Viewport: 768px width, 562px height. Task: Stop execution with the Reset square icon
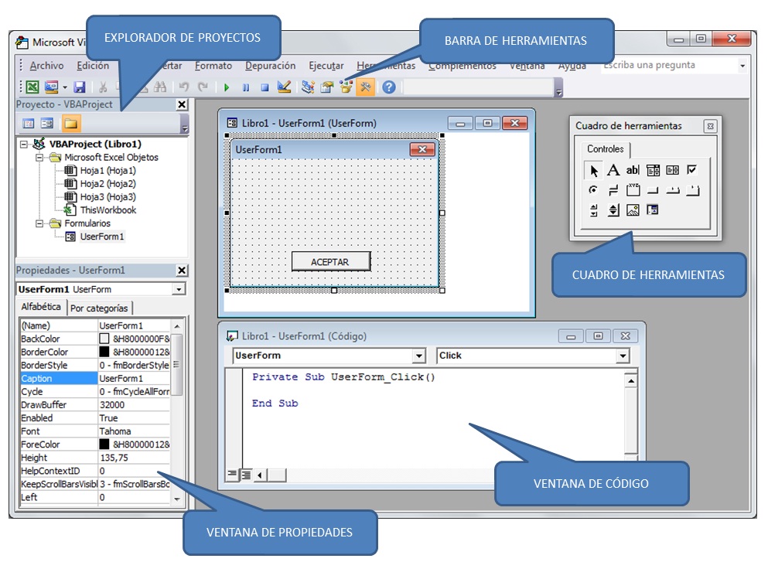pos(265,87)
